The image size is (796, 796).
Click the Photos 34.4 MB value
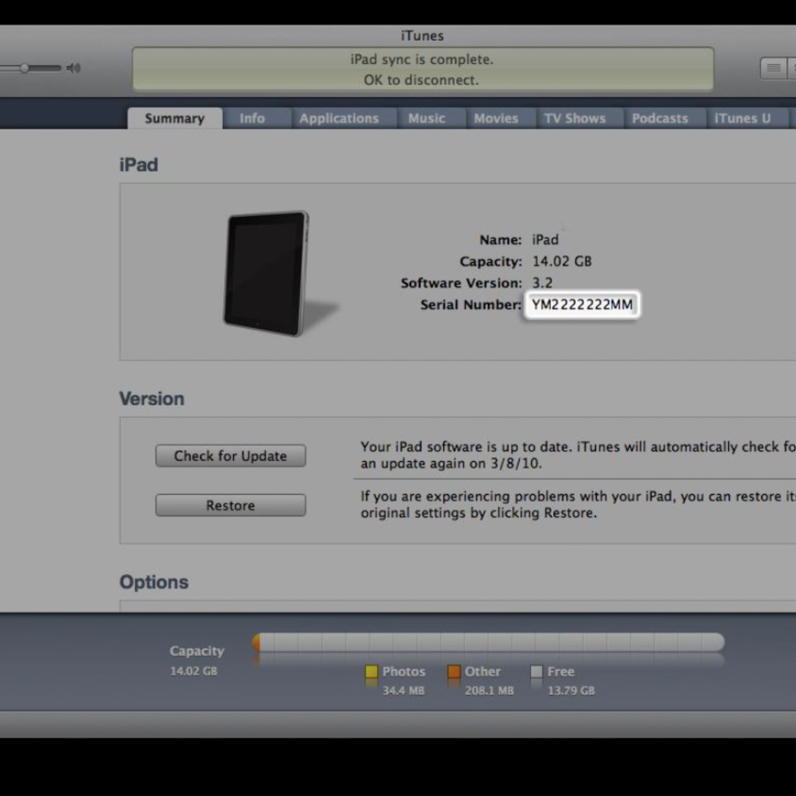[403, 691]
